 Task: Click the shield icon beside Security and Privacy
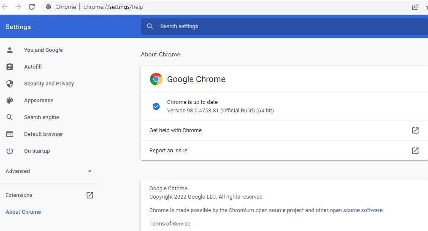coord(10,84)
